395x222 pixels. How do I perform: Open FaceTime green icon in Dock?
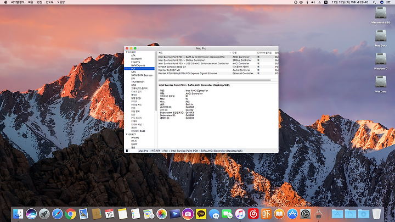[227, 214]
